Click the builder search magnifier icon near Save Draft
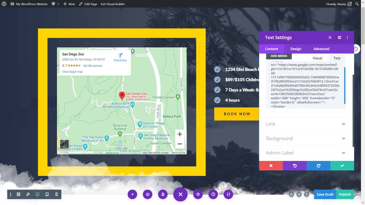Screen dimensions: 365x205 (291, 194)
